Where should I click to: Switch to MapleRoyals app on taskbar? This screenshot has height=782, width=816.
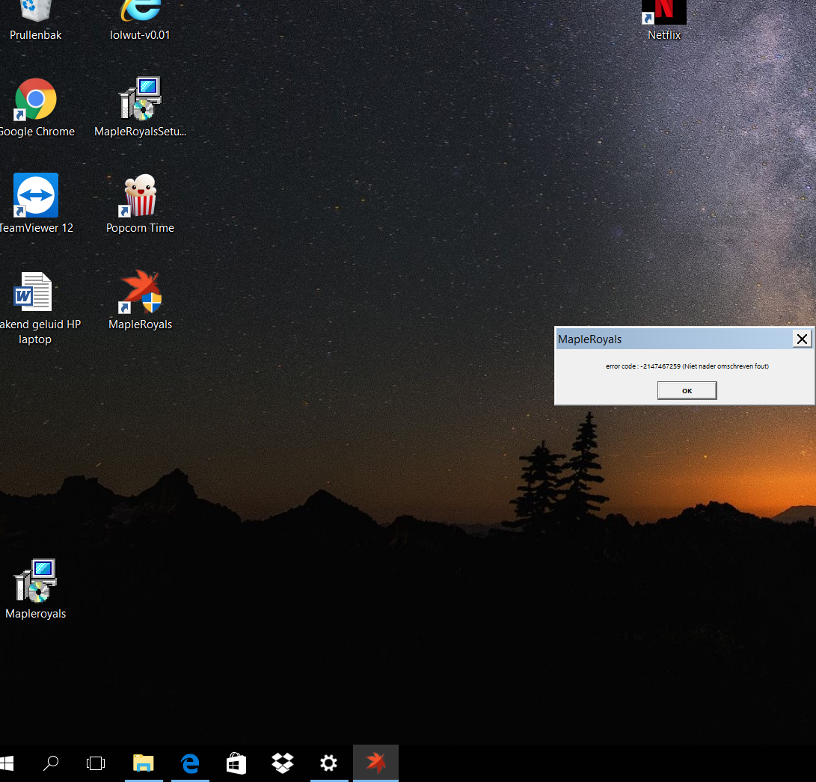[x=375, y=763]
